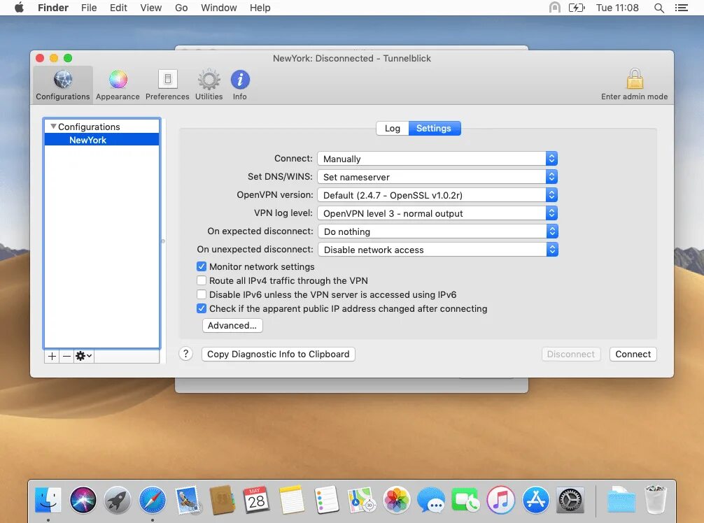Launch Siri from the Dock

(x=83, y=500)
